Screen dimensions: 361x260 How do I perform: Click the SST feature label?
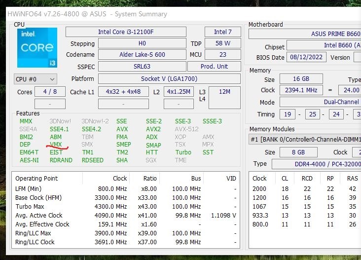click(208, 152)
